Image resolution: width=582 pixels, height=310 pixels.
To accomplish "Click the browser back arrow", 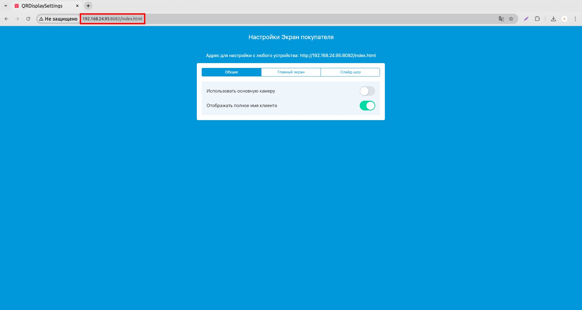I will click(6, 19).
